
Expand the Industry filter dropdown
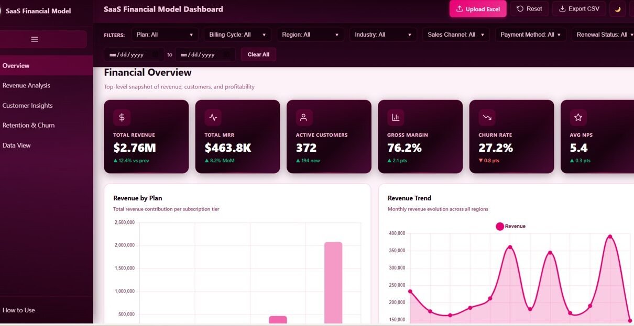pos(383,35)
